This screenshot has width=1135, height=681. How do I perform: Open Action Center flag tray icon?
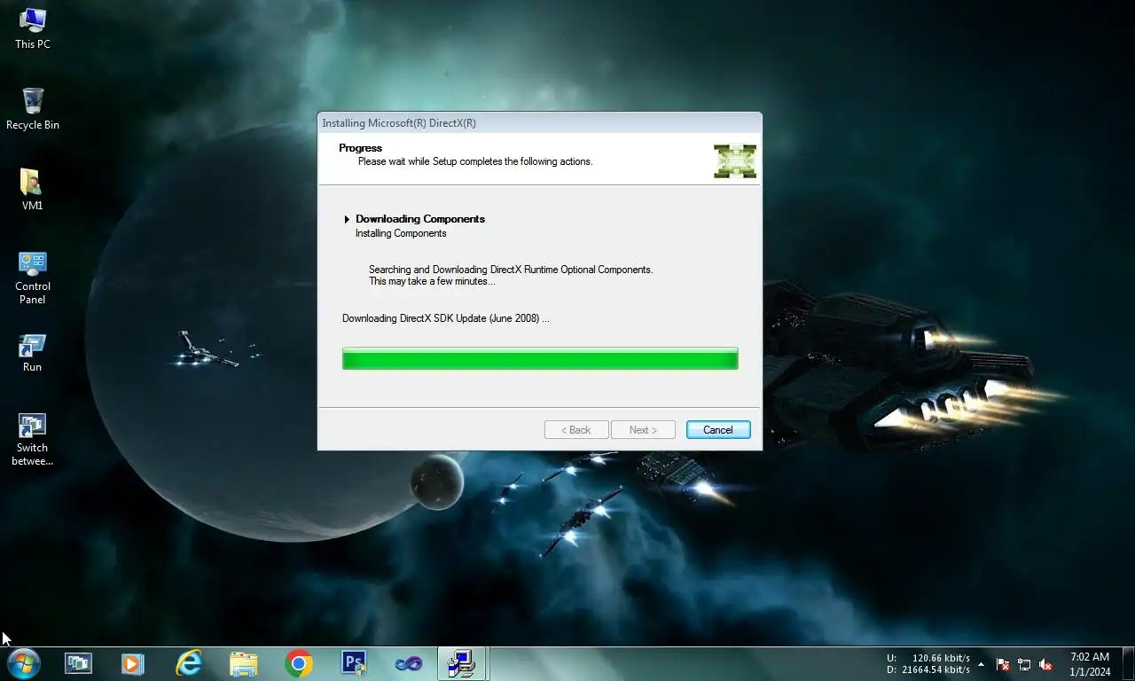(1003, 664)
